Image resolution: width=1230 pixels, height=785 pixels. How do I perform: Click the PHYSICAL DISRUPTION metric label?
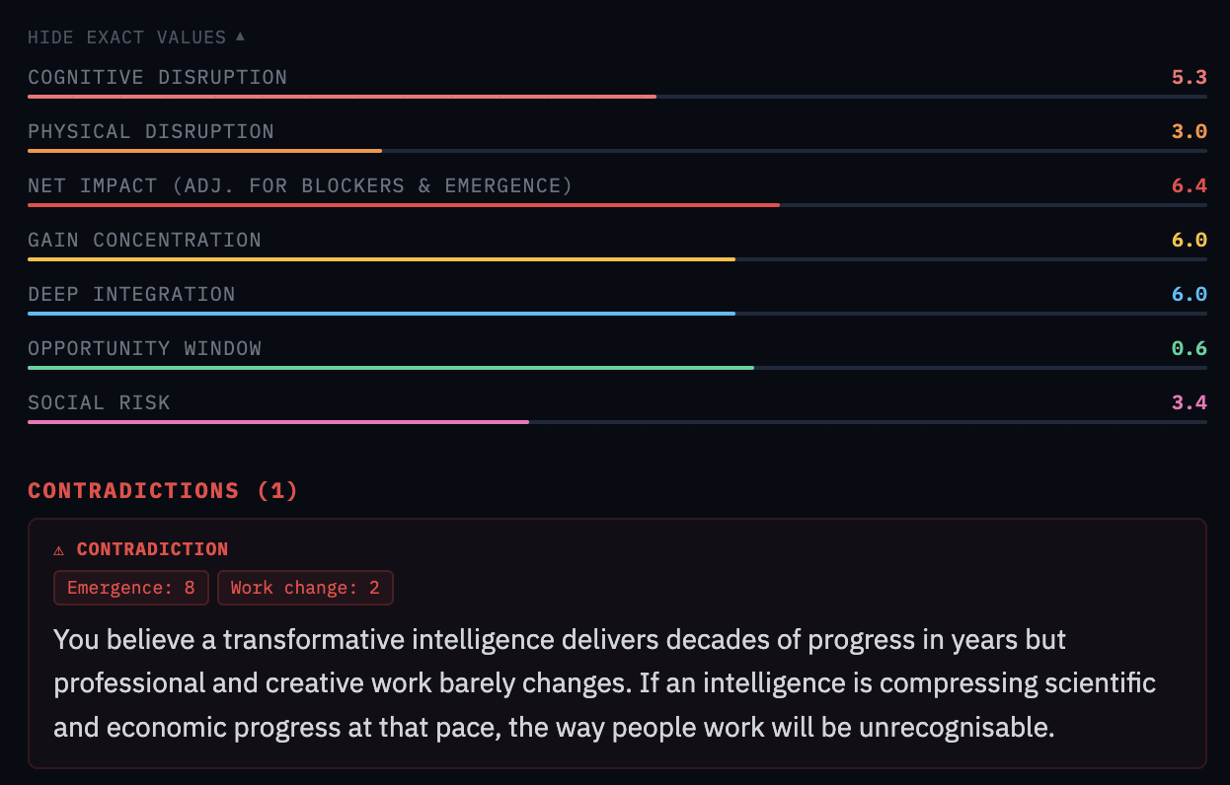[x=153, y=131]
